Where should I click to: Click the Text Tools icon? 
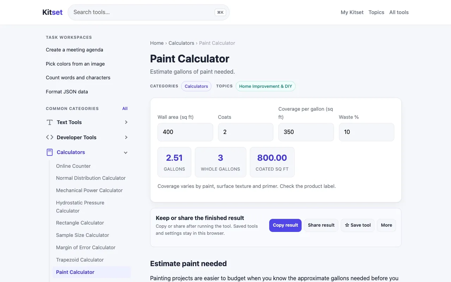(50, 122)
